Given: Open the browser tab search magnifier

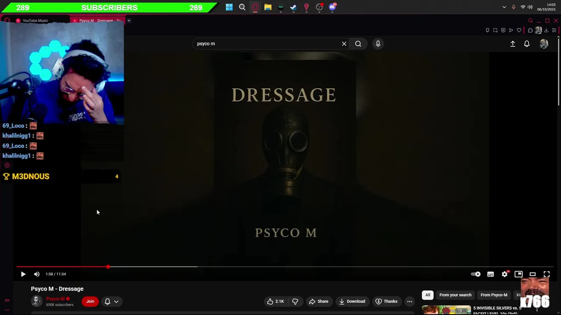Looking at the screenshot, I should [530, 21].
